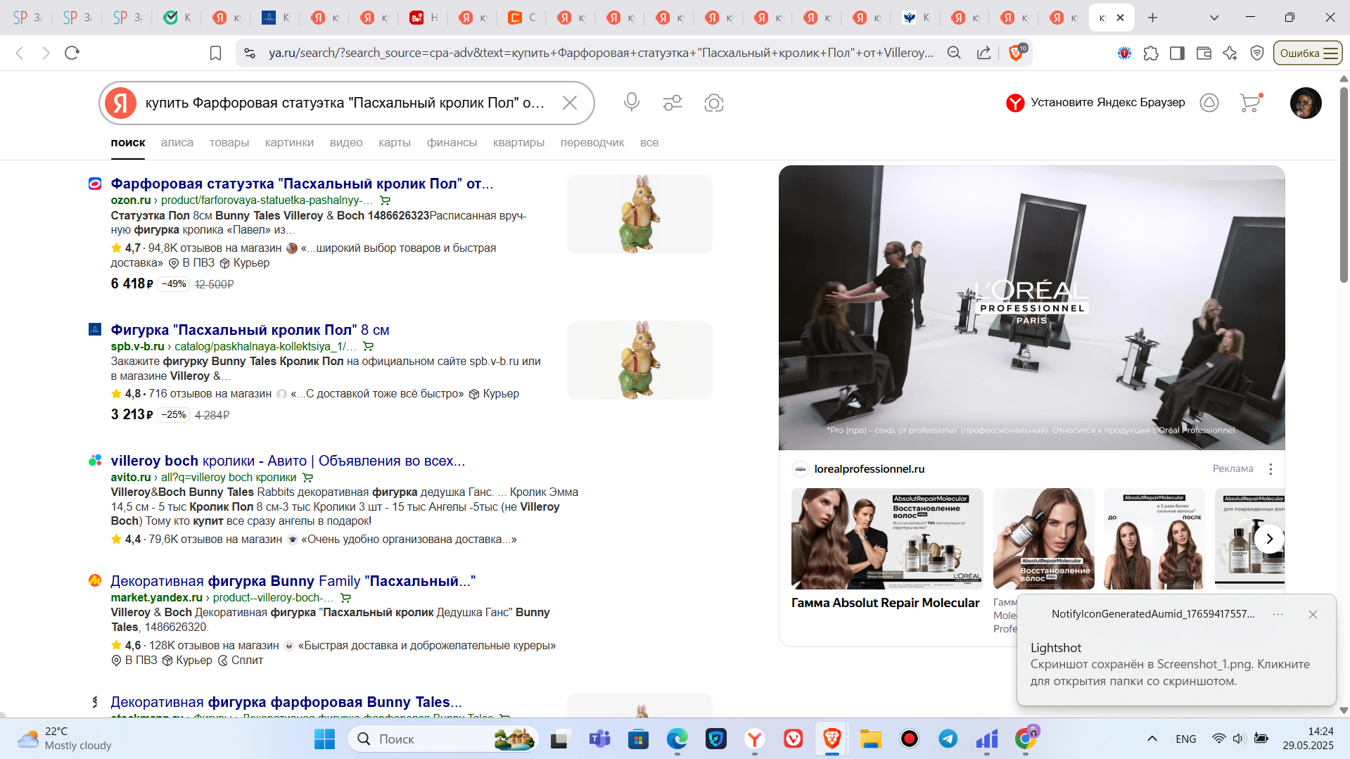Clear the search query with X icon
The image size is (1350, 759).
point(570,103)
